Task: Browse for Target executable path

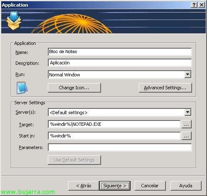Action: [187, 124]
